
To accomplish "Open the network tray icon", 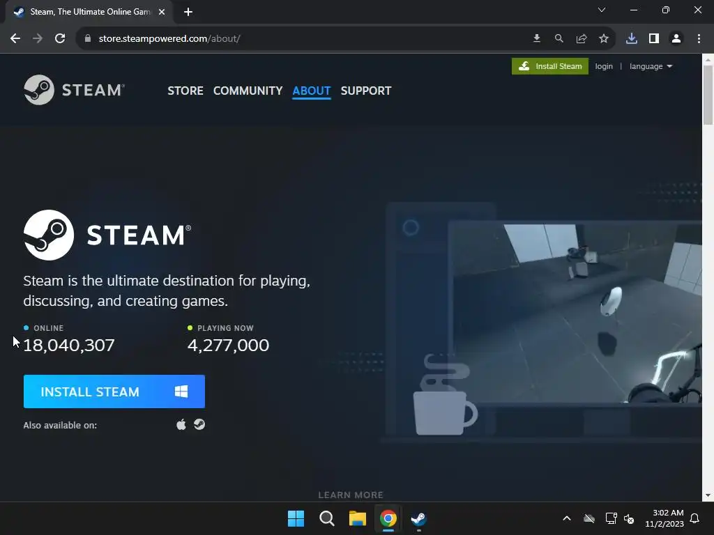I will (611, 518).
